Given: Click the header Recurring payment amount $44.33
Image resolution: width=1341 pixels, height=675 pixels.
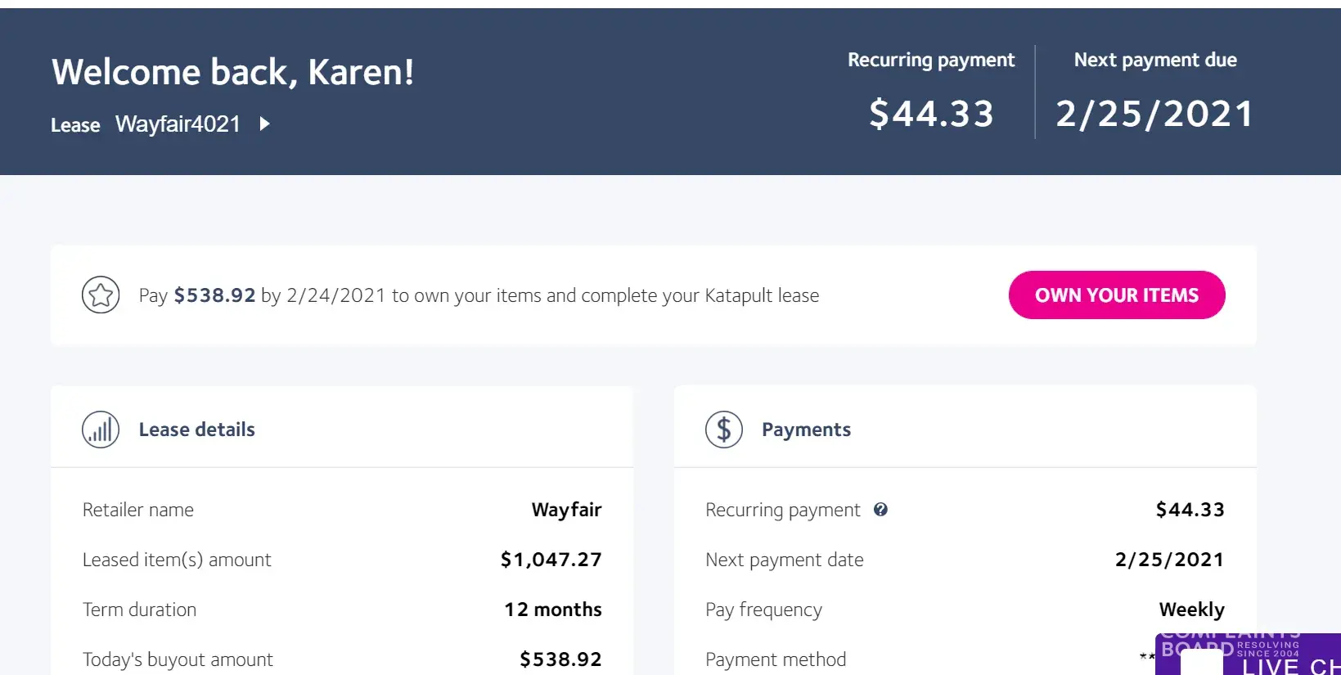Looking at the screenshot, I should click(931, 114).
